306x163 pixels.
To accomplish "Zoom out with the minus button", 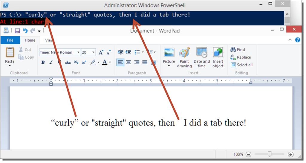I will coord(248,155).
